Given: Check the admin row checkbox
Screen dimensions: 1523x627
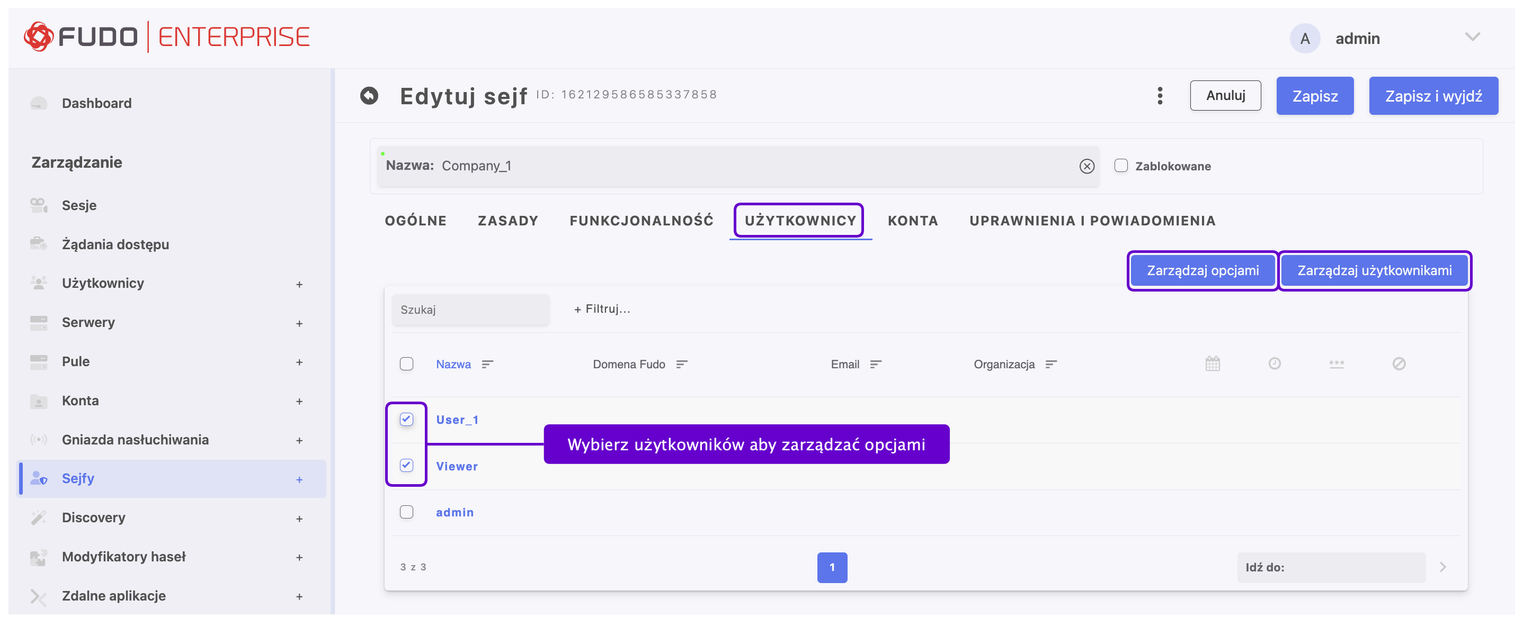Looking at the screenshot, I should click(x=406, y=512).
